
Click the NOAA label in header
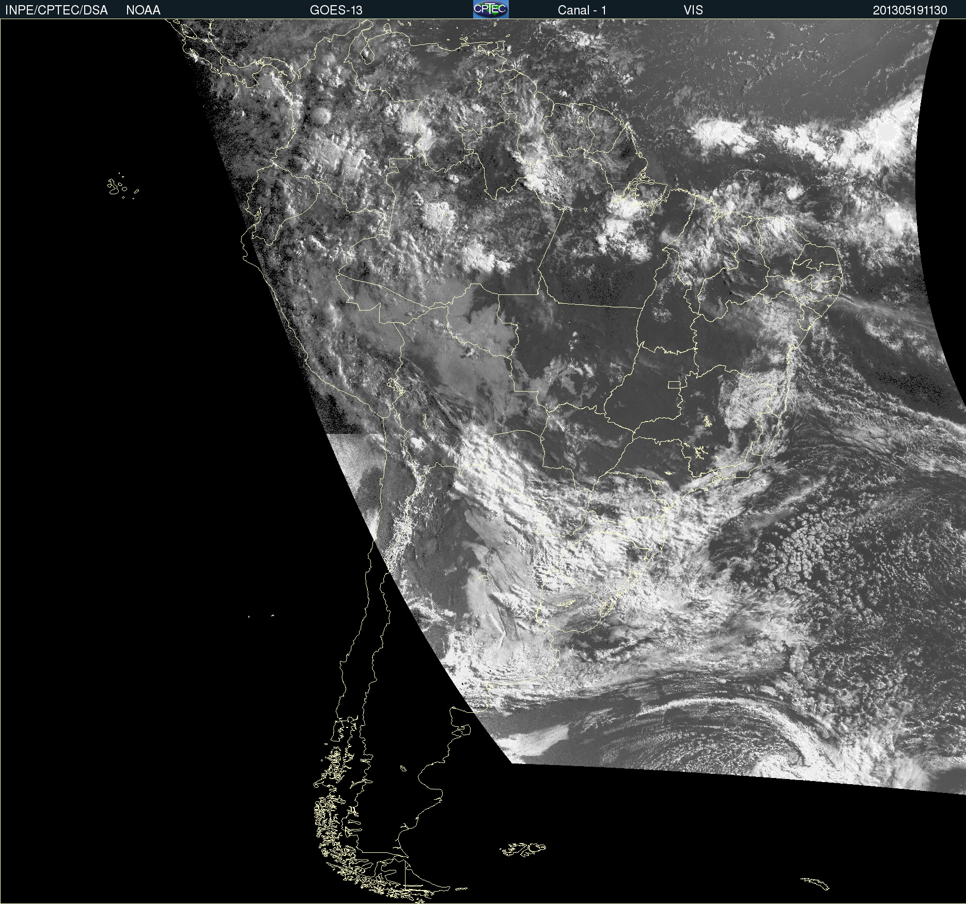[x=143, y=10]
